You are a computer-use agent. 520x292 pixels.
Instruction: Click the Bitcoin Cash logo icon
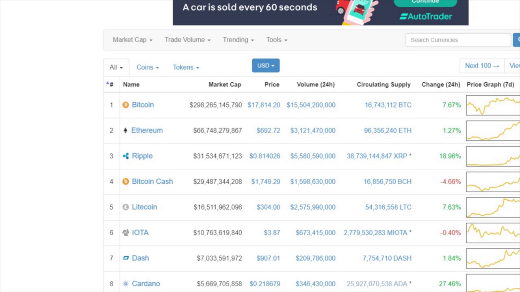(x=126, y=182)
